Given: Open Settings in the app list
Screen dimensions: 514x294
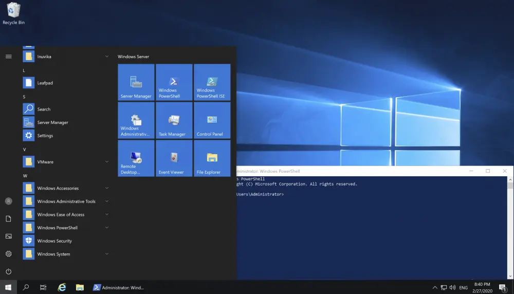Looking at the screenshot, I should (x=66, y=135).
